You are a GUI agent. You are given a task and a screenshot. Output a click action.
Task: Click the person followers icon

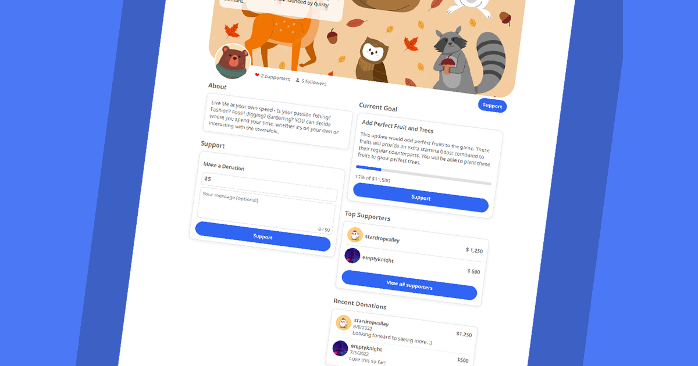(298, 80)
